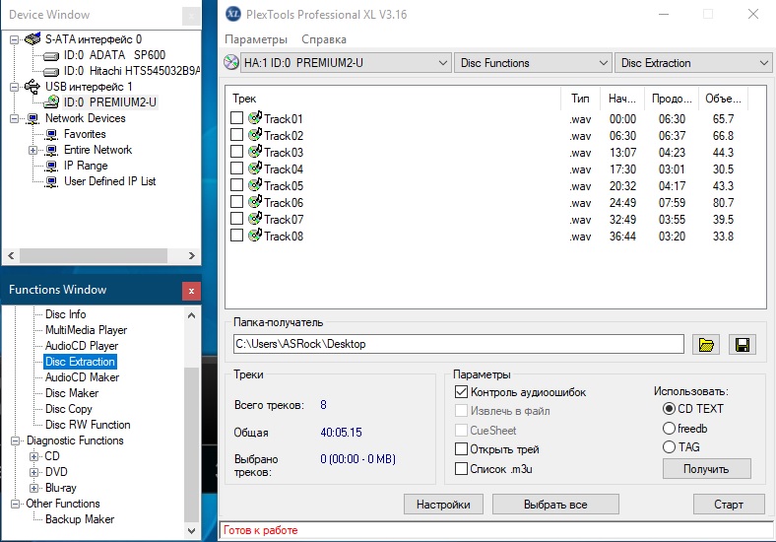Select the CD TEXT radio button

click(x=669, y=409)
